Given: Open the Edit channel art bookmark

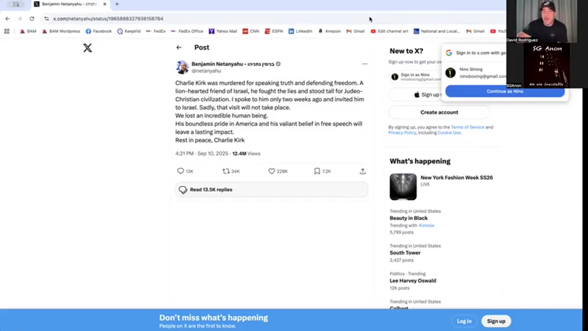Looking at the screenshot, I should 389,31.
